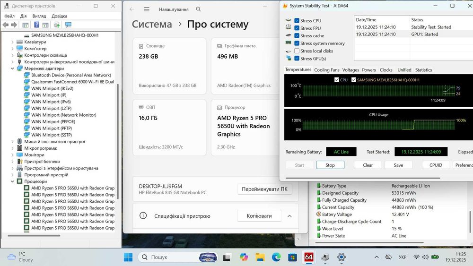Collapse the Процесори tree node
This screenshot has height=266, width=473.
point(12,181)
